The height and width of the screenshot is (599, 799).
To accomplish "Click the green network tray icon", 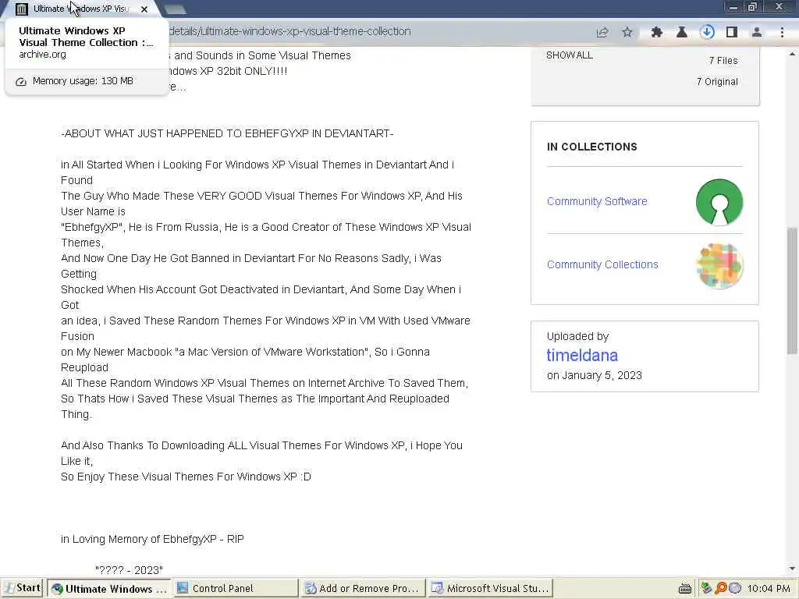I will (x=706, y=588).
